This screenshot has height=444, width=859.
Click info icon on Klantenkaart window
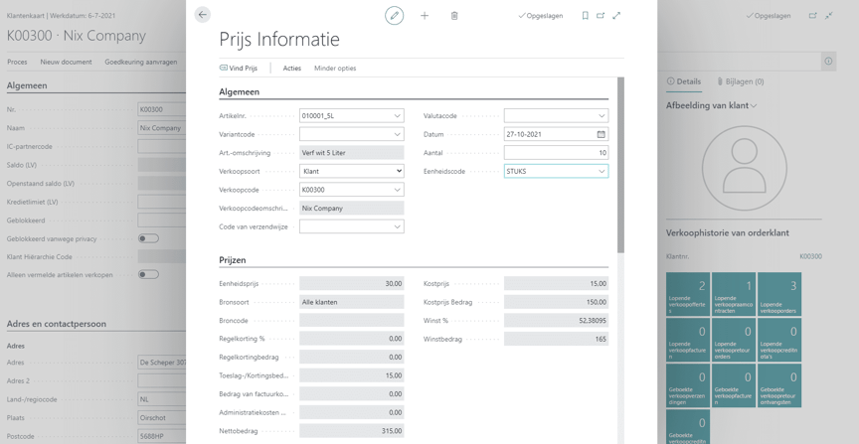[828, 62]
